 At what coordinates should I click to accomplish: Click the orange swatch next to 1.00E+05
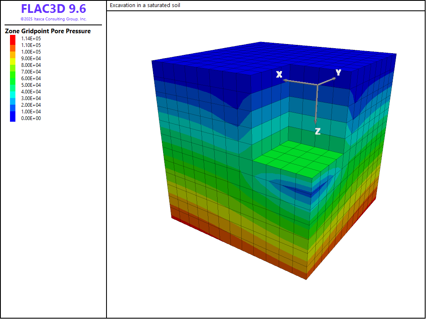click(x=13, y=52)
